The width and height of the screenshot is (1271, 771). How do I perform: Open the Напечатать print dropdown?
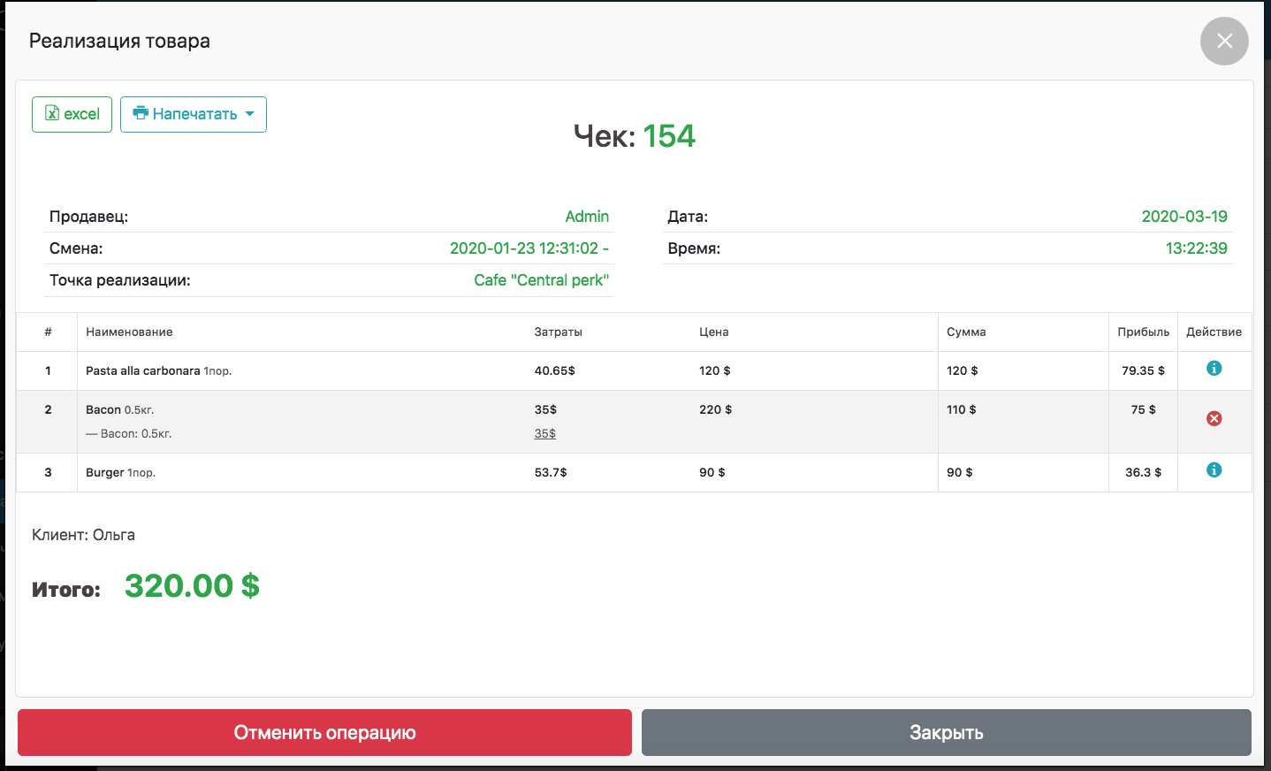pyautogui.click(x=194, y=114)
